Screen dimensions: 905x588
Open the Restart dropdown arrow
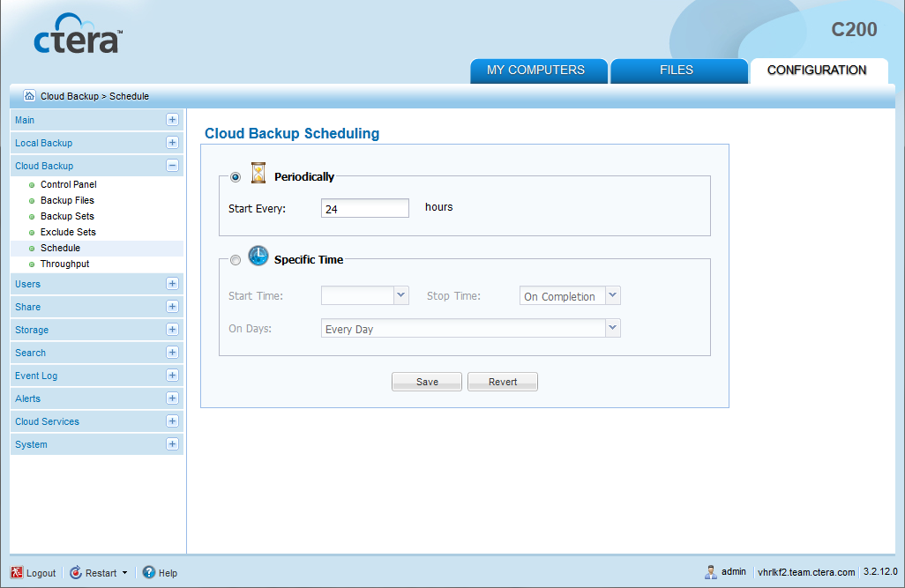click(x=124, y=573)
